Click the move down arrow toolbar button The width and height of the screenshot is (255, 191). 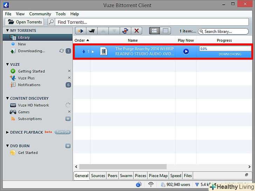[114, 31]
